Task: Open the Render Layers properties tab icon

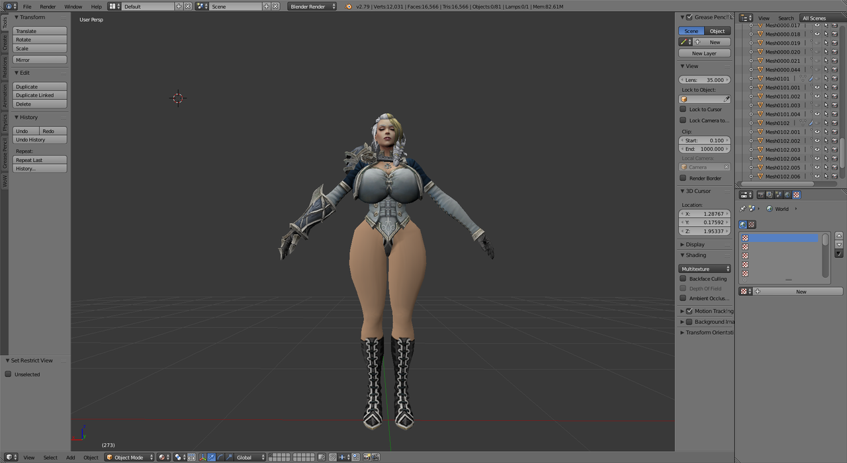Action: click(x=770, y=194)
